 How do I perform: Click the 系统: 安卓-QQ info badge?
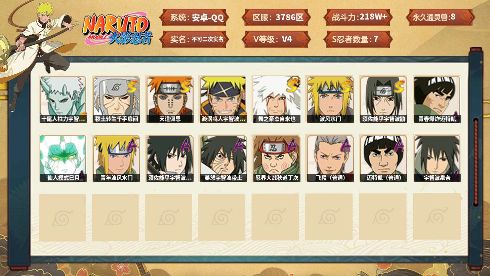[x=194, y=18]
